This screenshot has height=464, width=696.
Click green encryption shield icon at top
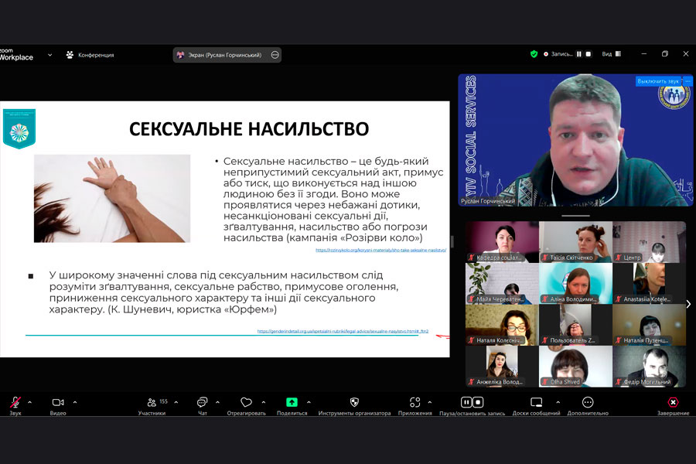pos(534,54)
